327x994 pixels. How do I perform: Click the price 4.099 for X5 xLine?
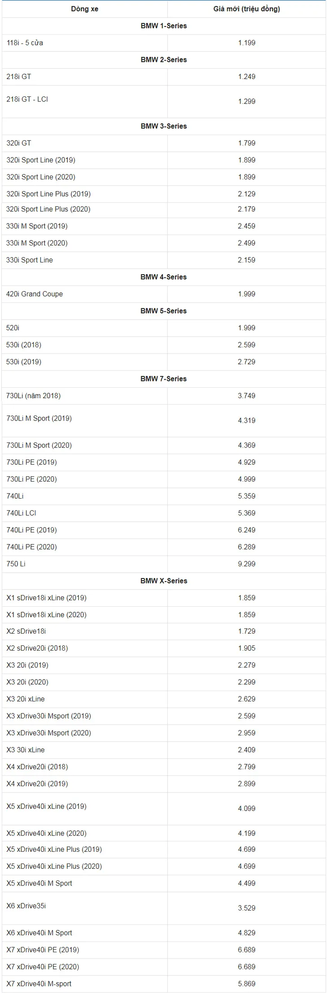coord(246,809)
